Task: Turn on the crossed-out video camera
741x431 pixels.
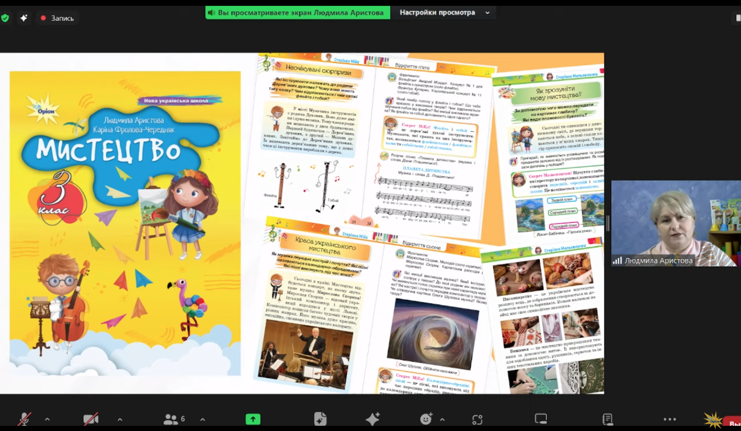Action: [91, 419]
